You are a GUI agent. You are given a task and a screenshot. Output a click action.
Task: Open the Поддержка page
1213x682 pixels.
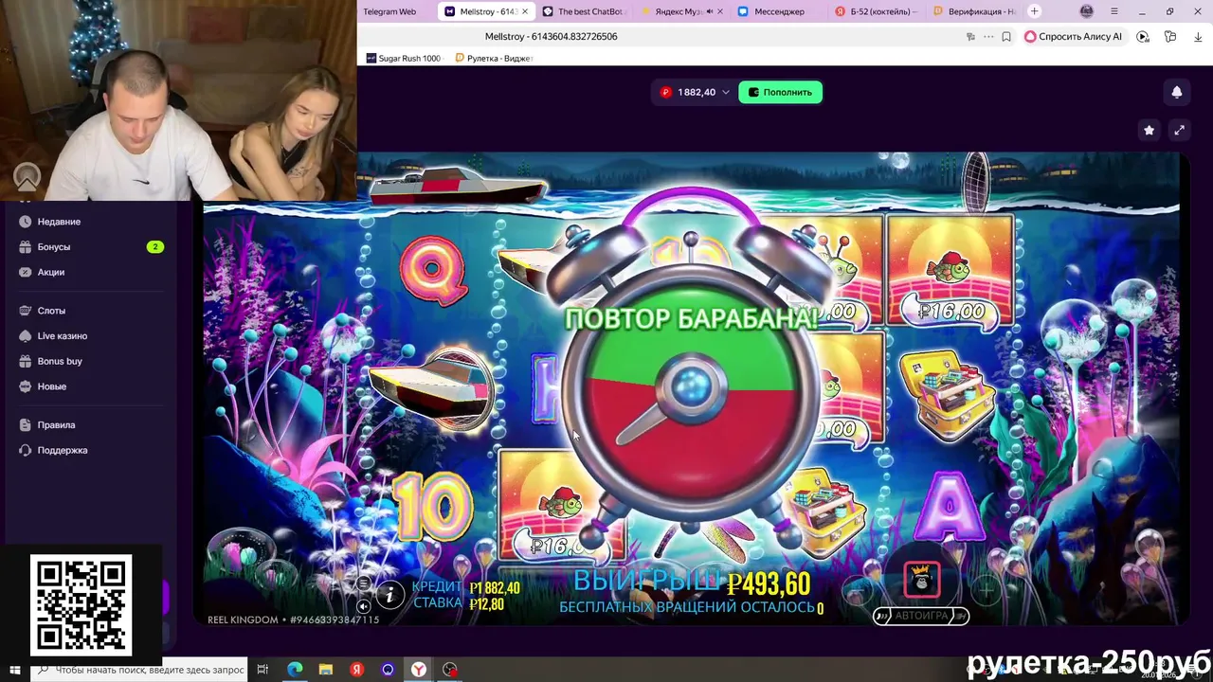62,450
